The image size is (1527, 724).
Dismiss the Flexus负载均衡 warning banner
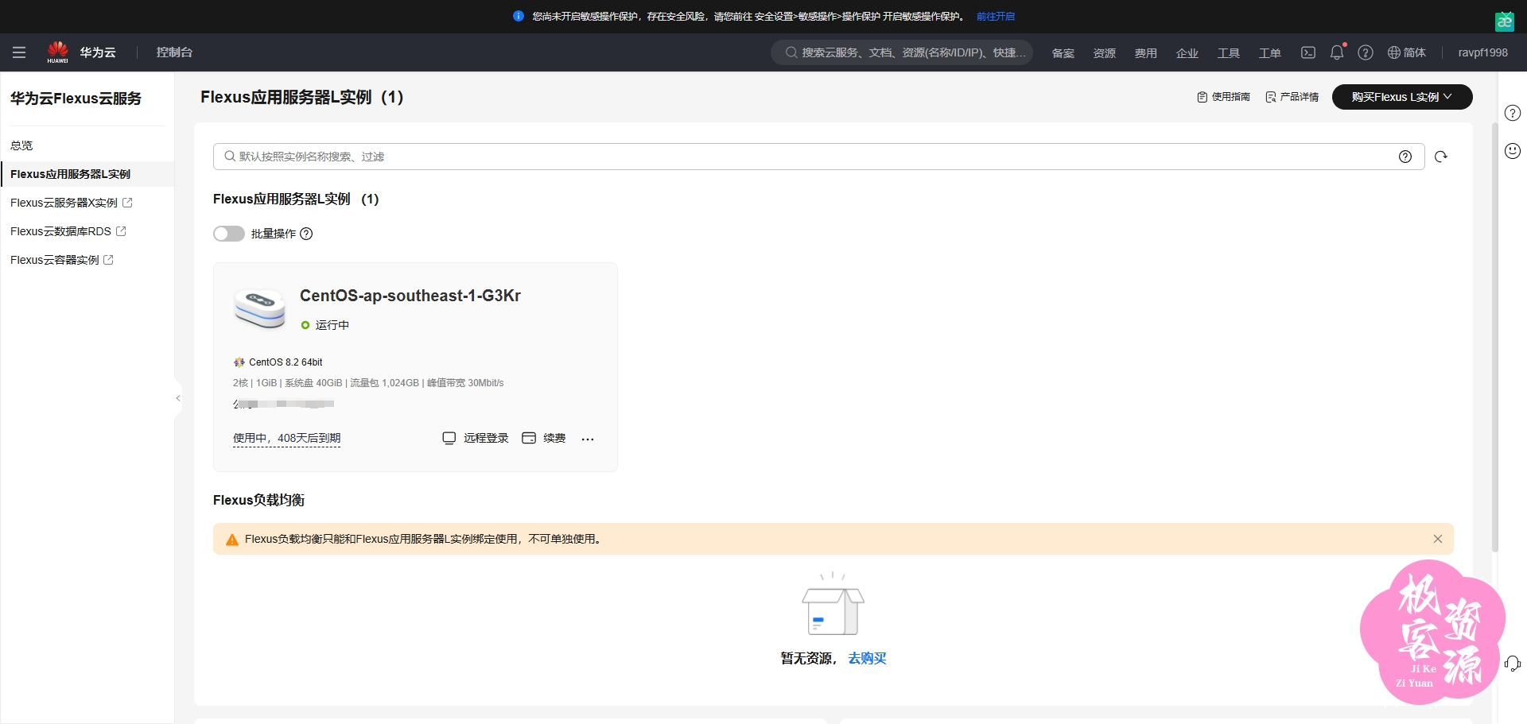(1438, 539)
